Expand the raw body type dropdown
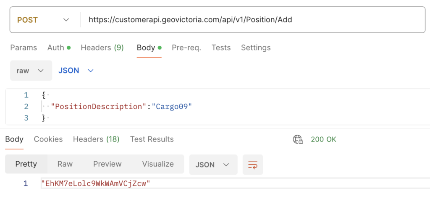Viewport: 430px width, 199px height. [31, 71]
